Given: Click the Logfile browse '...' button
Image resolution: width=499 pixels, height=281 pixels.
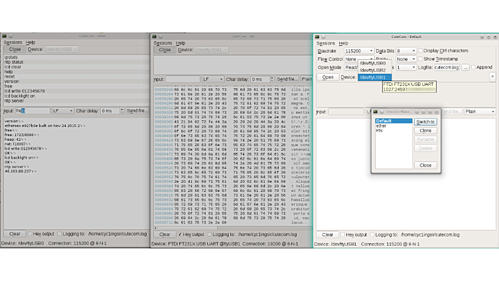Looking at the screenshot, I should point(466,67).
